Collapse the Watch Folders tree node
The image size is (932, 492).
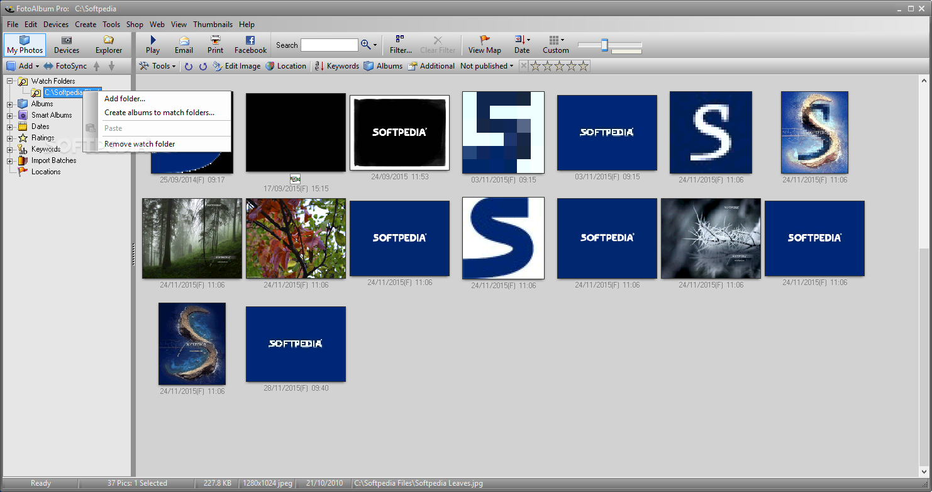[x=10, y=81]
